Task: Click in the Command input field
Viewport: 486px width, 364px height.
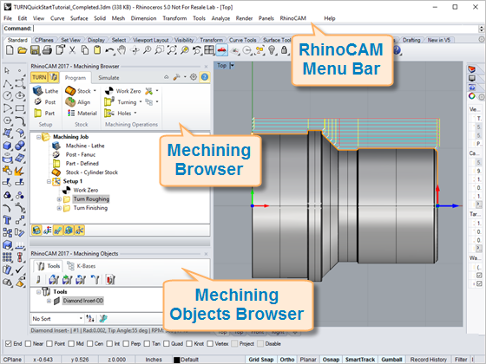Action: pos(255,29)
